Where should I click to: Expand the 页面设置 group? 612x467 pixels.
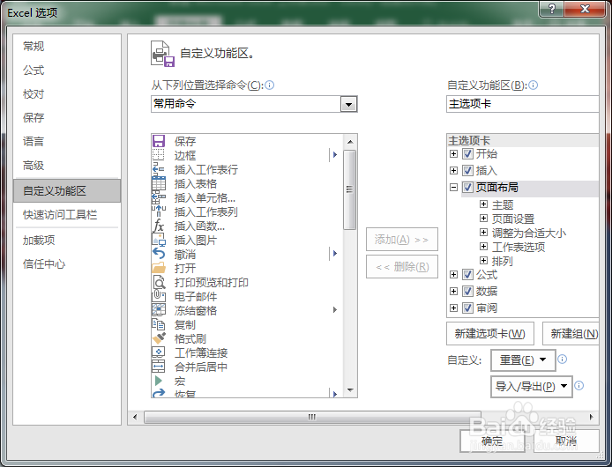click(483, 219)
